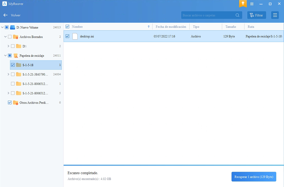
Task: Click the 129 Byte size cell
Action: [229, 36]
